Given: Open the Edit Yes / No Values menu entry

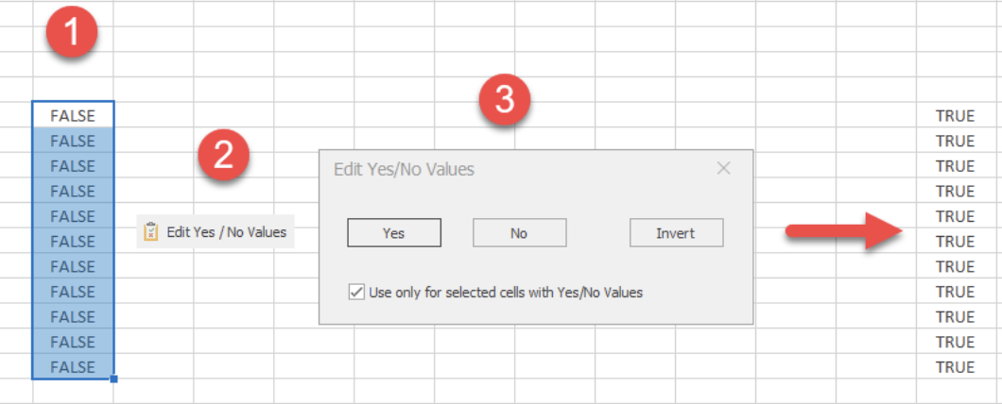Looking at the screenshot, I should pos(216,231).
